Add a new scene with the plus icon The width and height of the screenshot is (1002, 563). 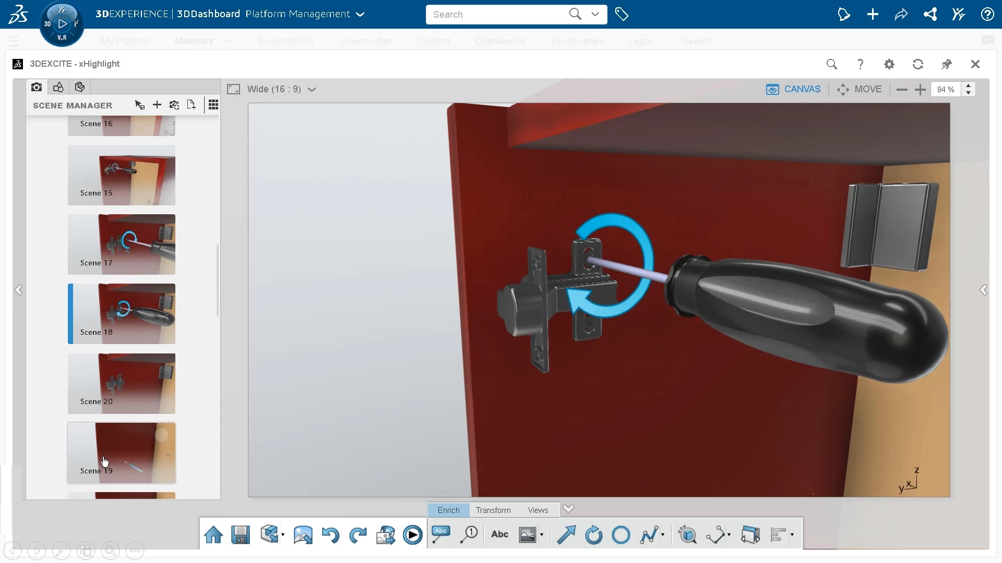pos(157,104)
